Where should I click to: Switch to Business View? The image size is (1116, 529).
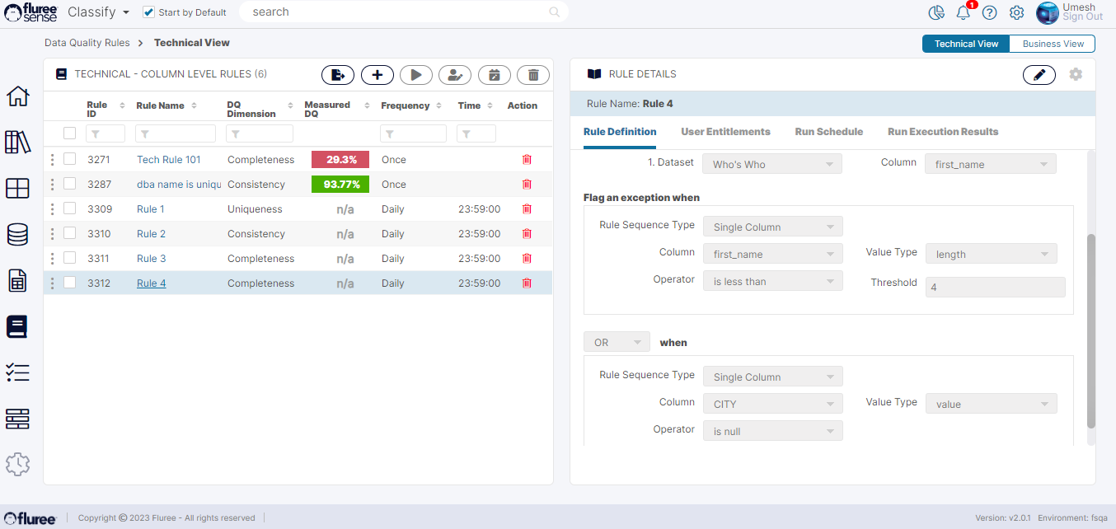1052,44
